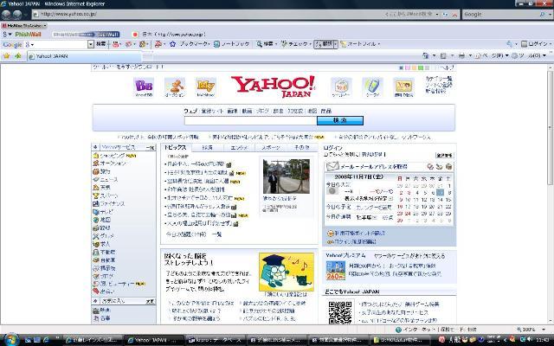
Task: Select the Sports news tab
Action: click(x=271, y=148)
